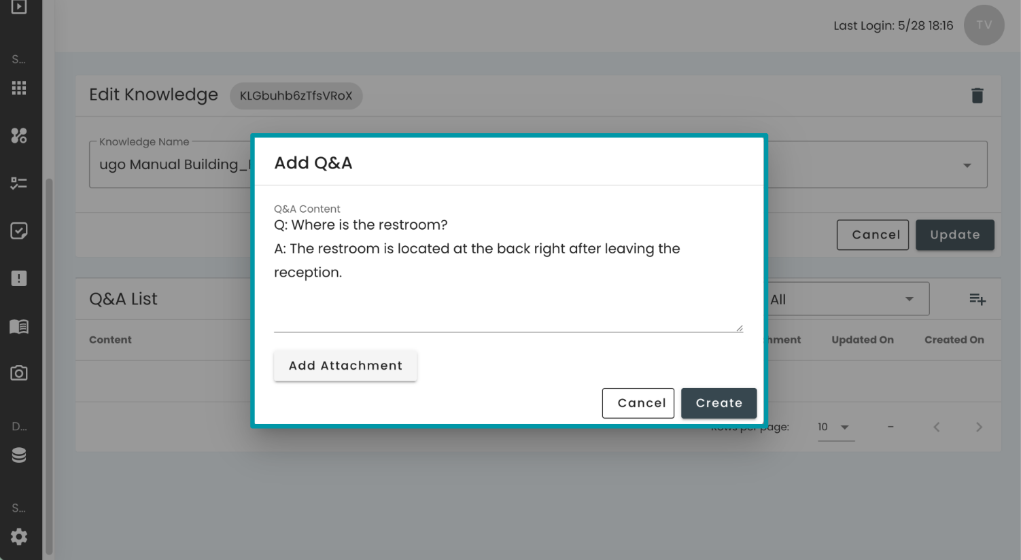
Task: Go to the next page arrow
Action: click(x=979, y=427)
